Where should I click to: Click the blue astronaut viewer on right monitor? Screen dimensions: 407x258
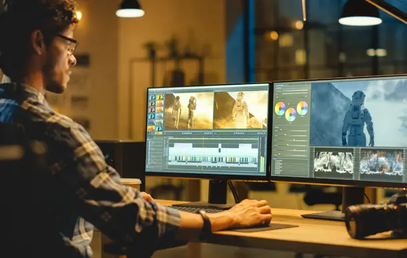[359, 113]
